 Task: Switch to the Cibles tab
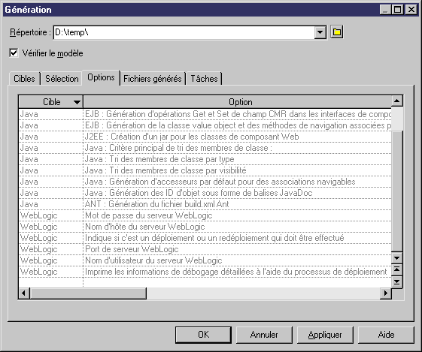pos(24,79)
